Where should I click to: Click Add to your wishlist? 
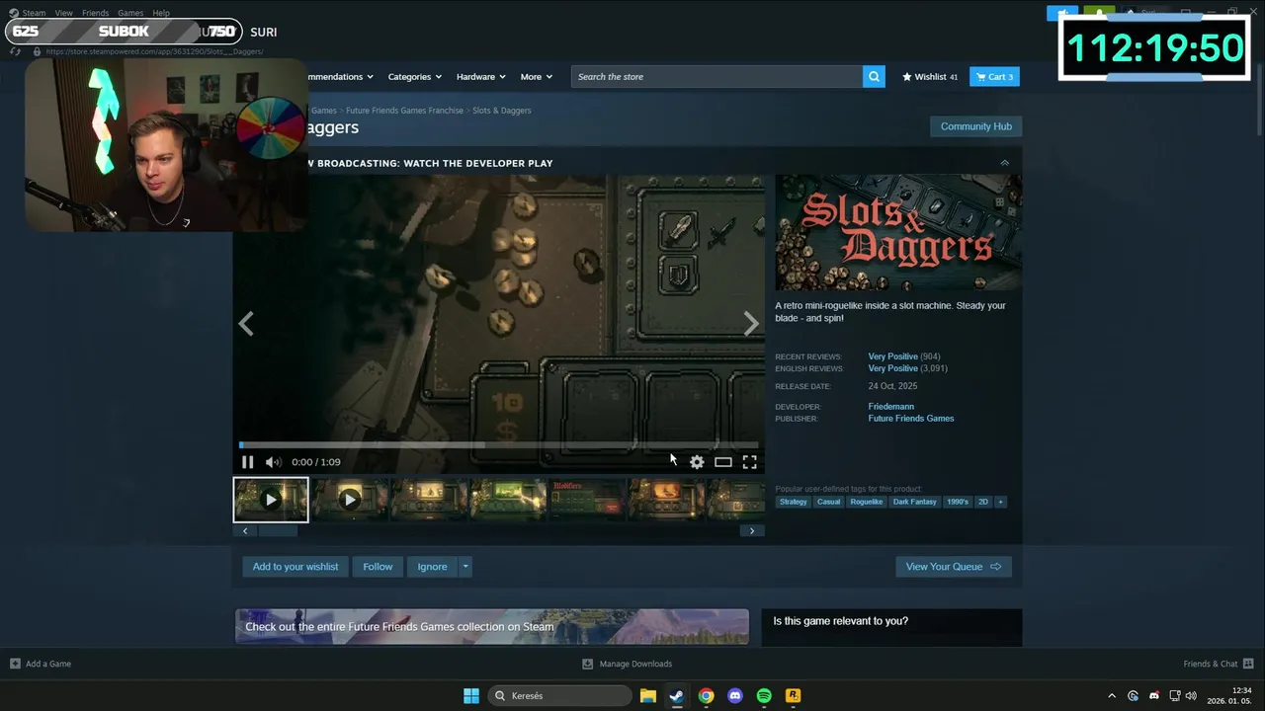click(x=295, y=567)
